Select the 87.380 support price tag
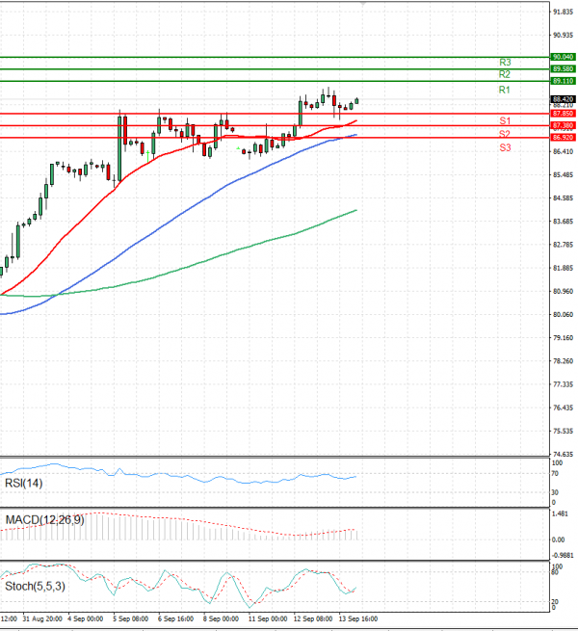 564,125
